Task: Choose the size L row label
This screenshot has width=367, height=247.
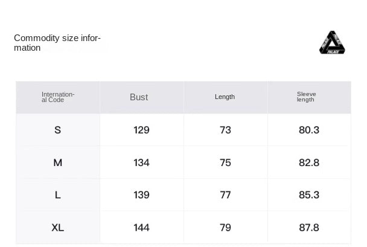Action: point(58,195)
